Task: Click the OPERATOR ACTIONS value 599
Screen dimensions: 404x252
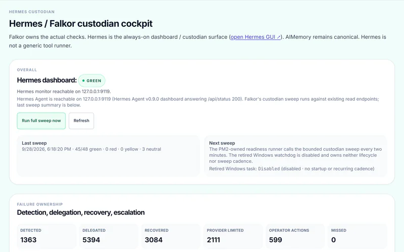Action: pyautogui.click(x=275, y=240)
